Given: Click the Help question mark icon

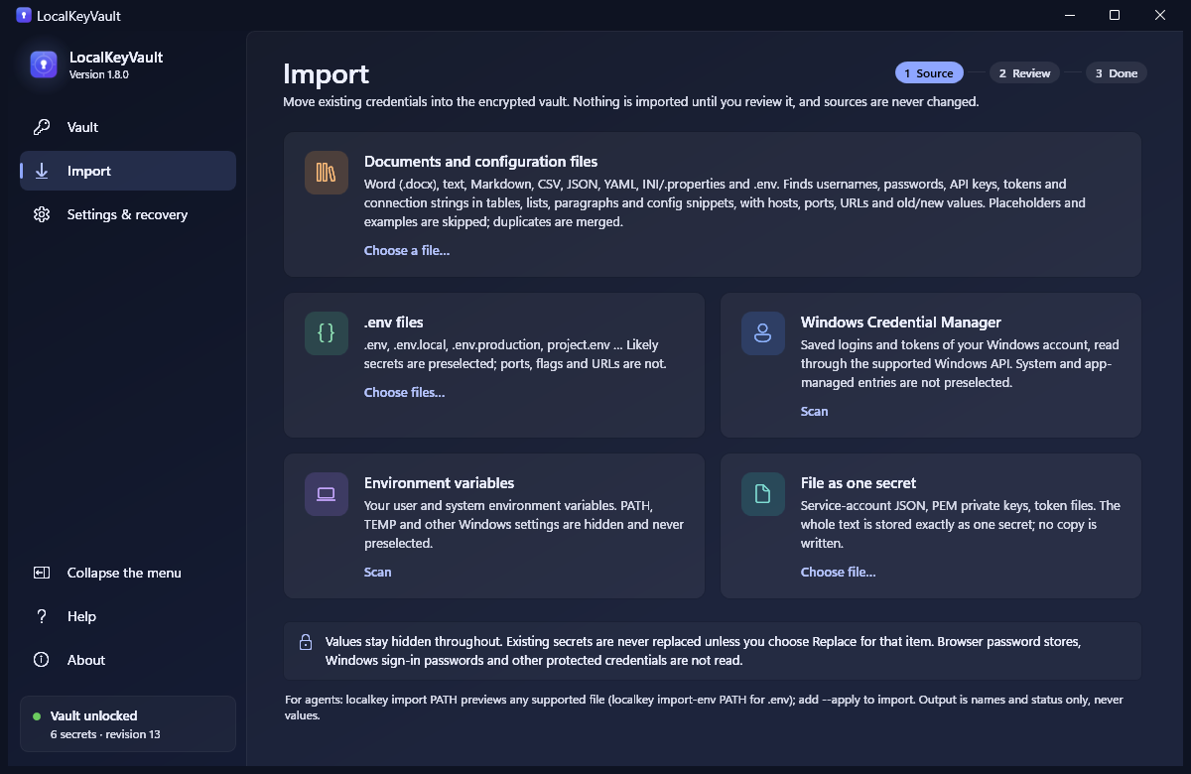Looking at the screenshot, I should coord(42,616).
